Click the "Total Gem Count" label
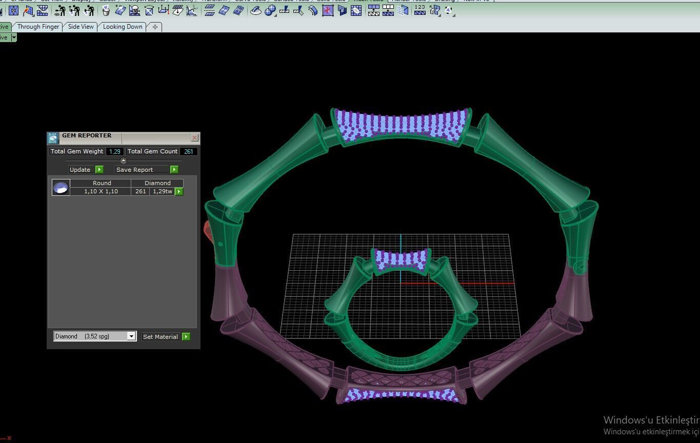700x443 pixels. click(x=152, y=151)
